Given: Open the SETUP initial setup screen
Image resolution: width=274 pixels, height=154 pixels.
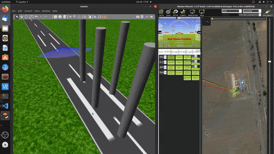Looking at the screenshot, I should tap(175, 13).
